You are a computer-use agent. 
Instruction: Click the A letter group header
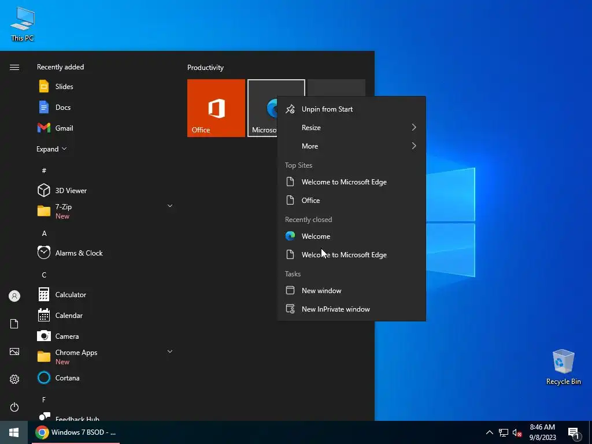pos(44,234)
